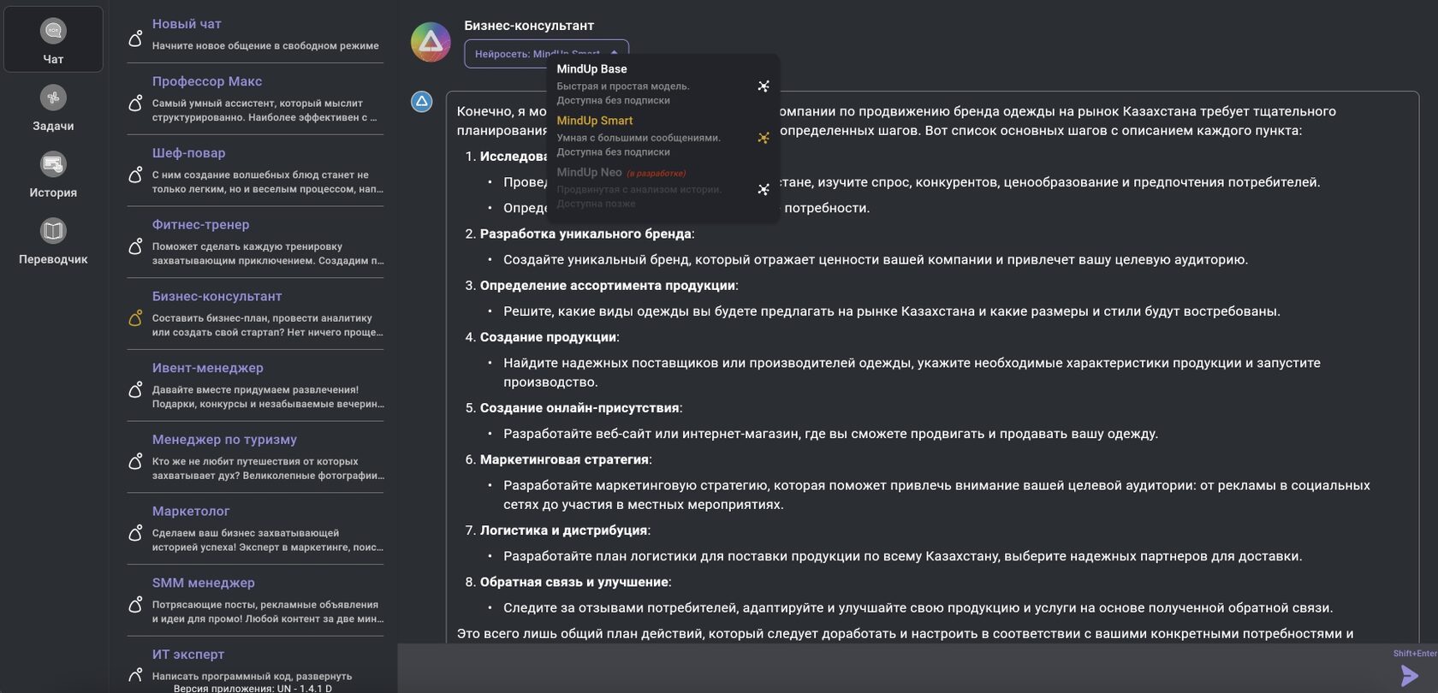Select the Чат icon in the left rail
Screen dimensions: 1438x693
click(x=53, y=30)
